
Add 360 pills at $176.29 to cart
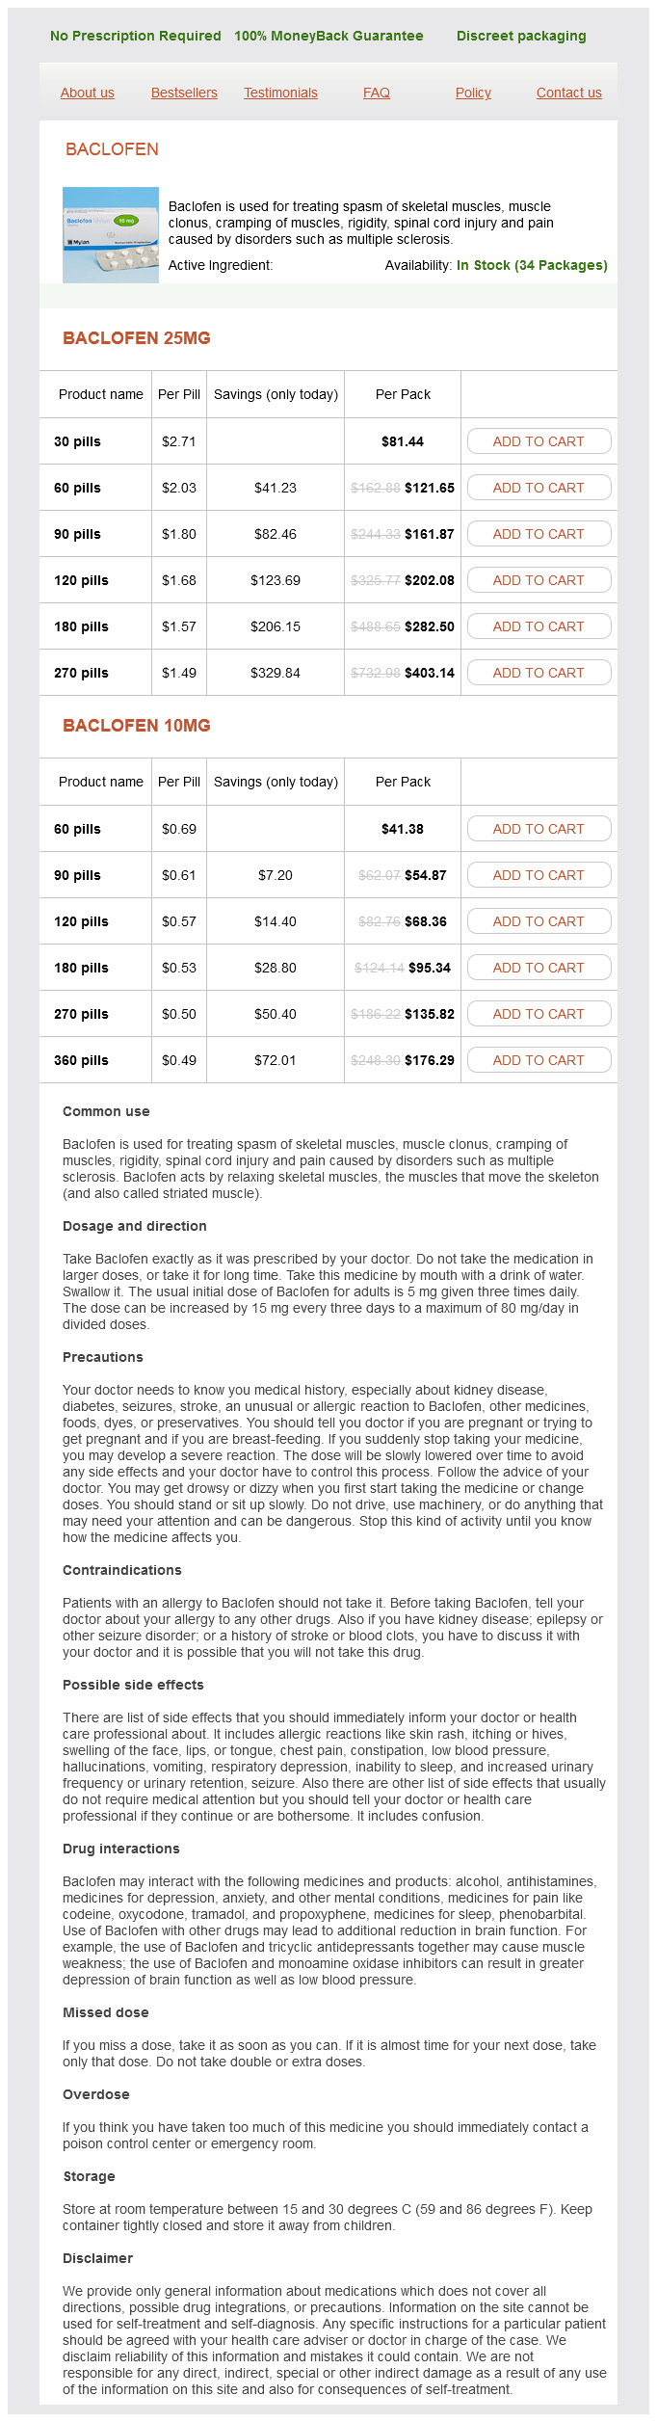pyautogui.click(x=539, y=1060)
